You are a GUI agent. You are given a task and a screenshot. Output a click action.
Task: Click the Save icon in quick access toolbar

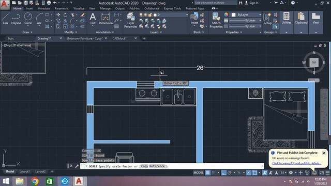click(x=25, y=3)
